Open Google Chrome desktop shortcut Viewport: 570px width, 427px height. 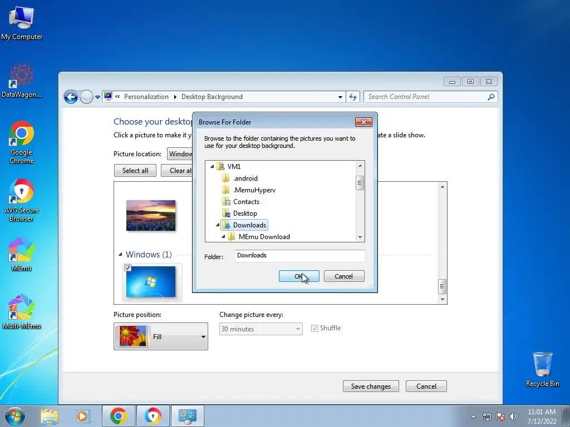point(22,142)
